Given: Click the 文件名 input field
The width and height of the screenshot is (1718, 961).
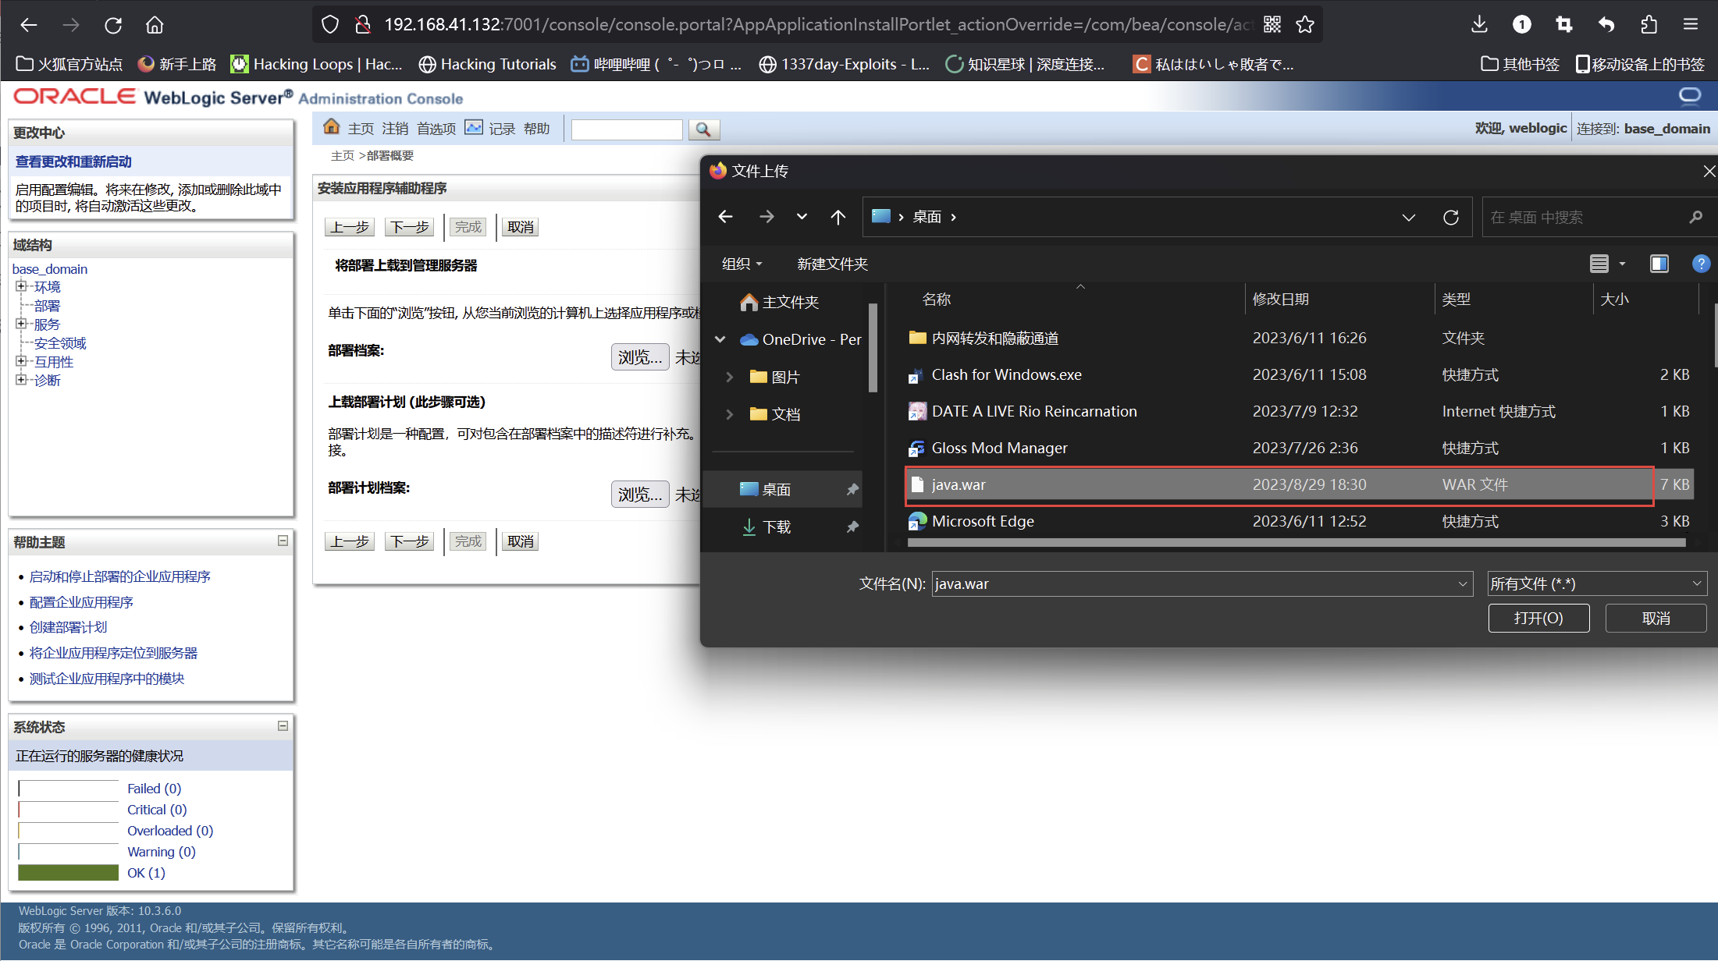Looking at the screenshot, I should point(1194,583).
